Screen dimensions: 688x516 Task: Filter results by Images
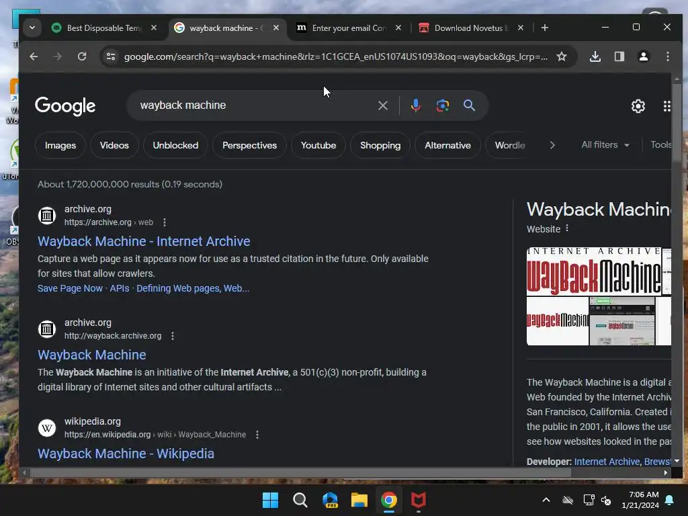60,145
